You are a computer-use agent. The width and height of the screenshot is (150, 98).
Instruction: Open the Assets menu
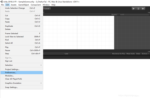click(14, 5)
